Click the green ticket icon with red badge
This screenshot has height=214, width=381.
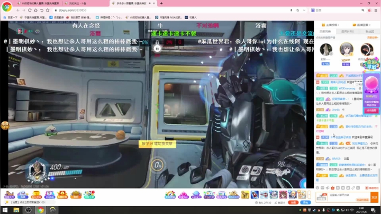tap(89, 195)
